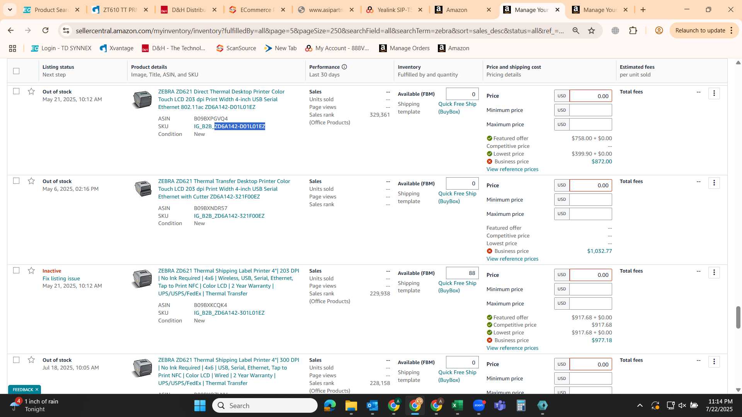Viewport: 742px width, 417px height.
Task: Edit quantity field showing 88
Action: pyautogui.click(x=462, y=273)
